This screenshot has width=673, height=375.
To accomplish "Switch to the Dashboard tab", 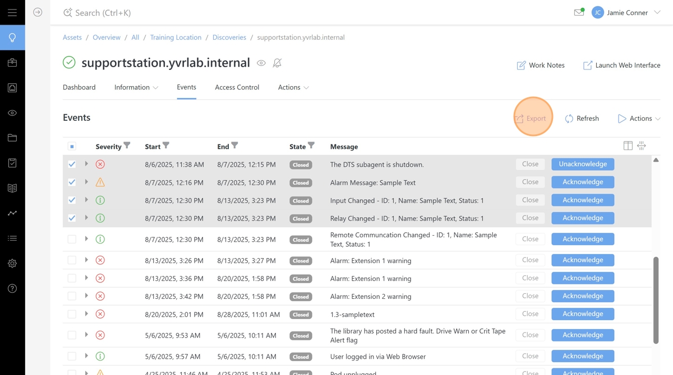I will 79,87.
